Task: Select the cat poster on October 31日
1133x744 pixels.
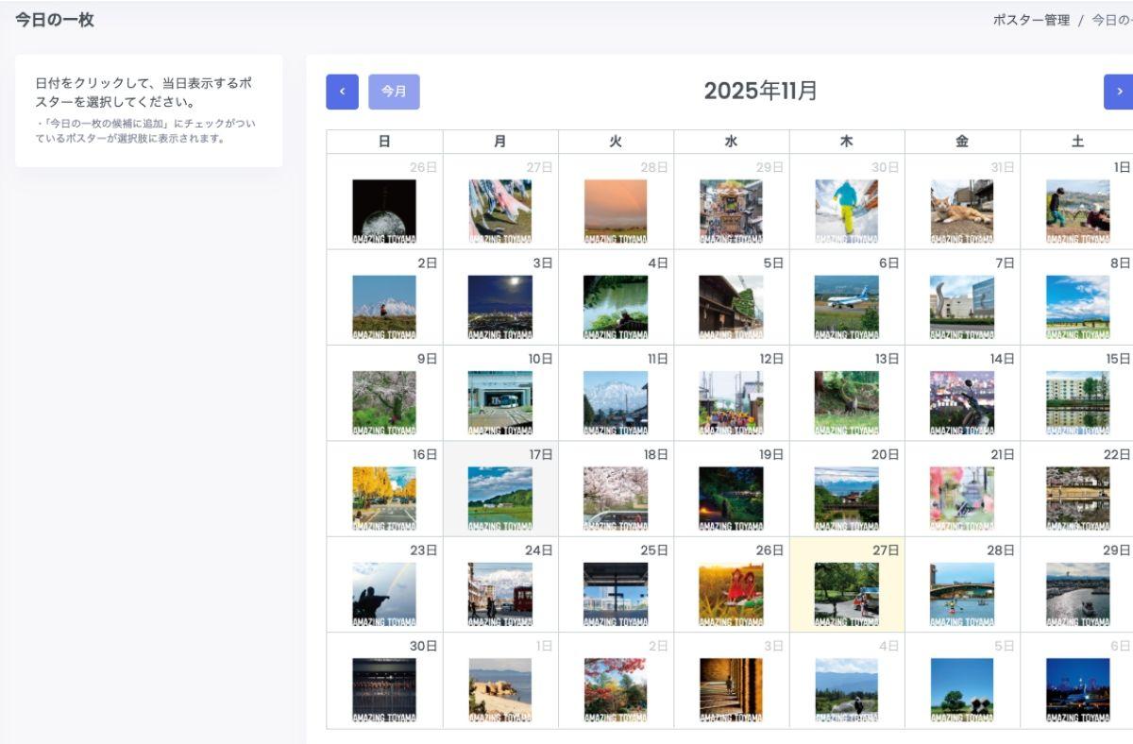Action: 961,211
